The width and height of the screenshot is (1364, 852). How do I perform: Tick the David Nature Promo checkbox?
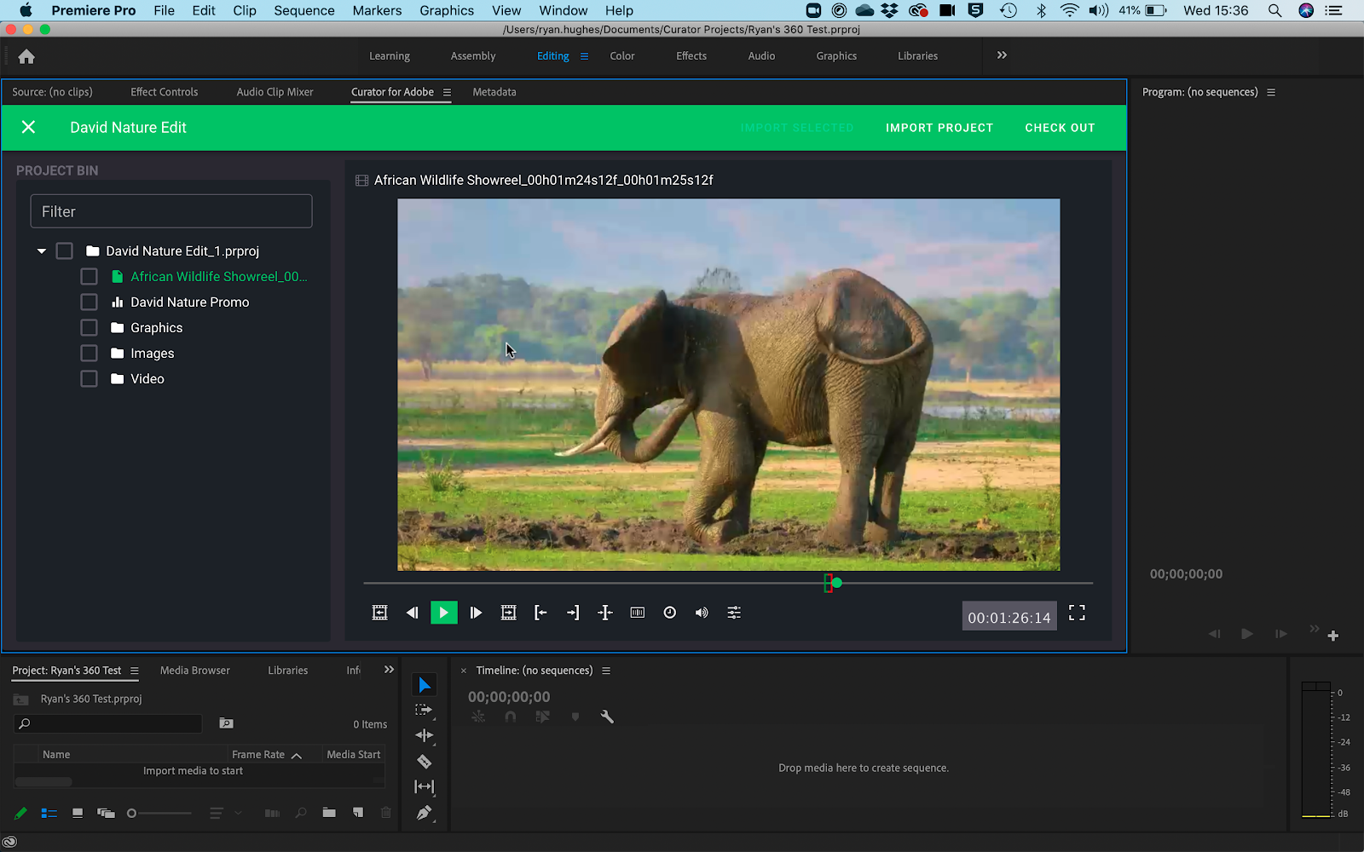[x=89, y=302]
